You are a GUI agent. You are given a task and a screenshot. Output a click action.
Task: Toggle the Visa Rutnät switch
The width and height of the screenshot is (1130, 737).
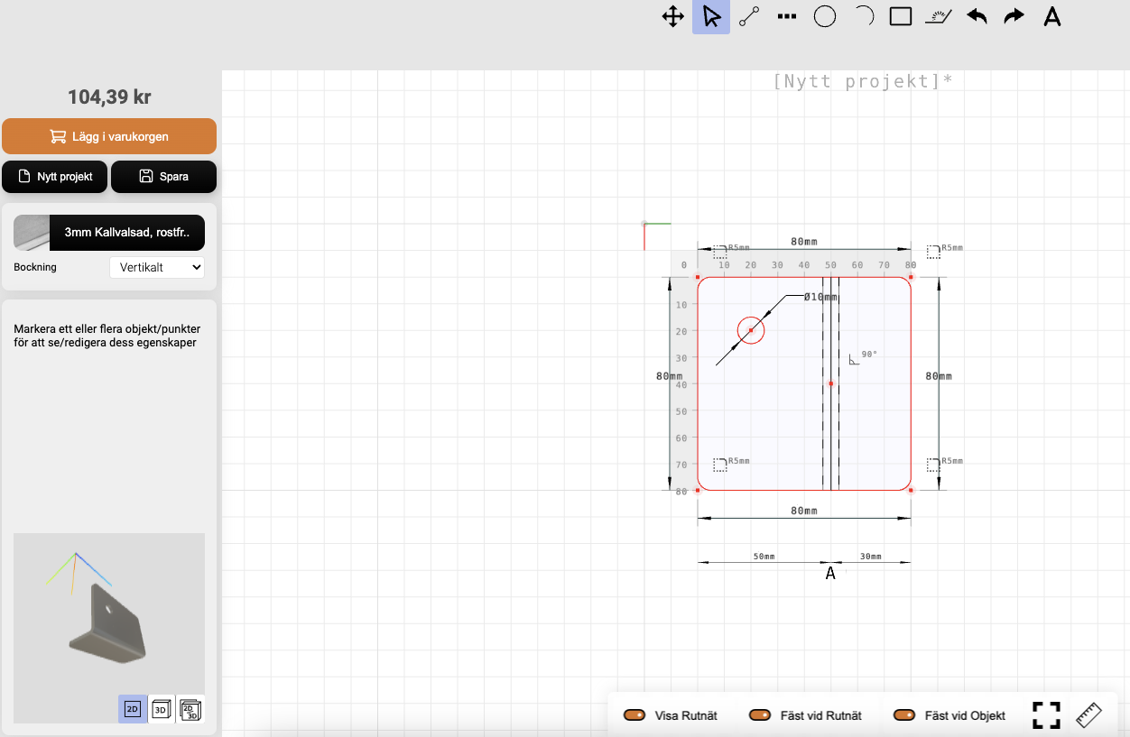[x=634, y=715]
